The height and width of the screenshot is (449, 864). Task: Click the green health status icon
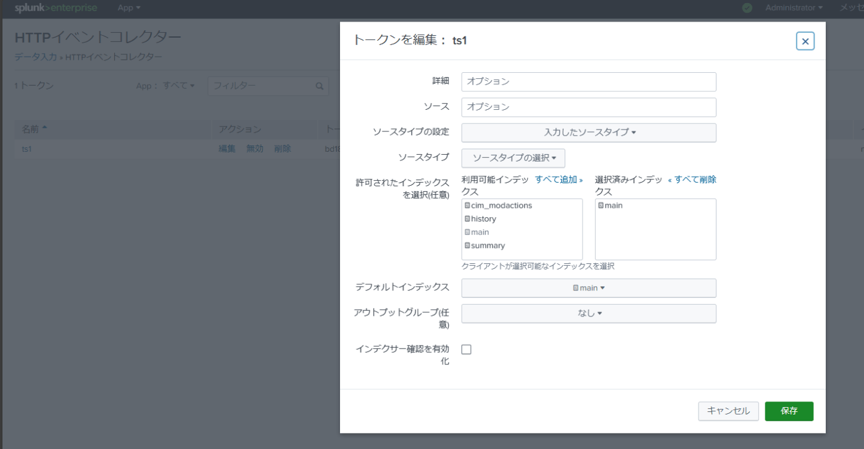747,8
